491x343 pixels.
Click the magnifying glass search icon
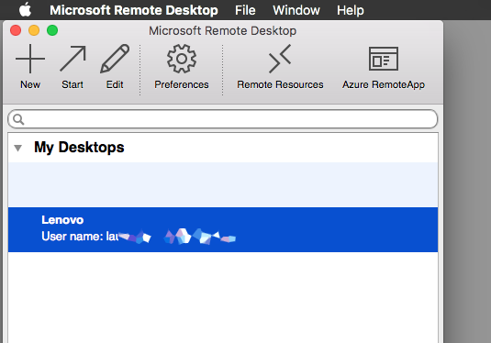pos(18,119)
